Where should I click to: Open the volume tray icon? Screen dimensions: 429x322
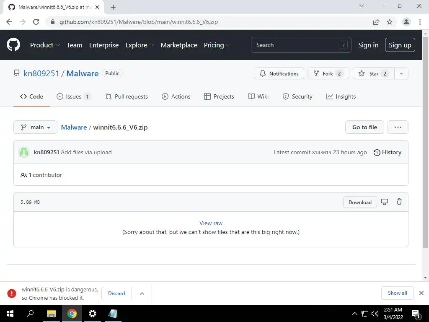click(x=375, y=314)
